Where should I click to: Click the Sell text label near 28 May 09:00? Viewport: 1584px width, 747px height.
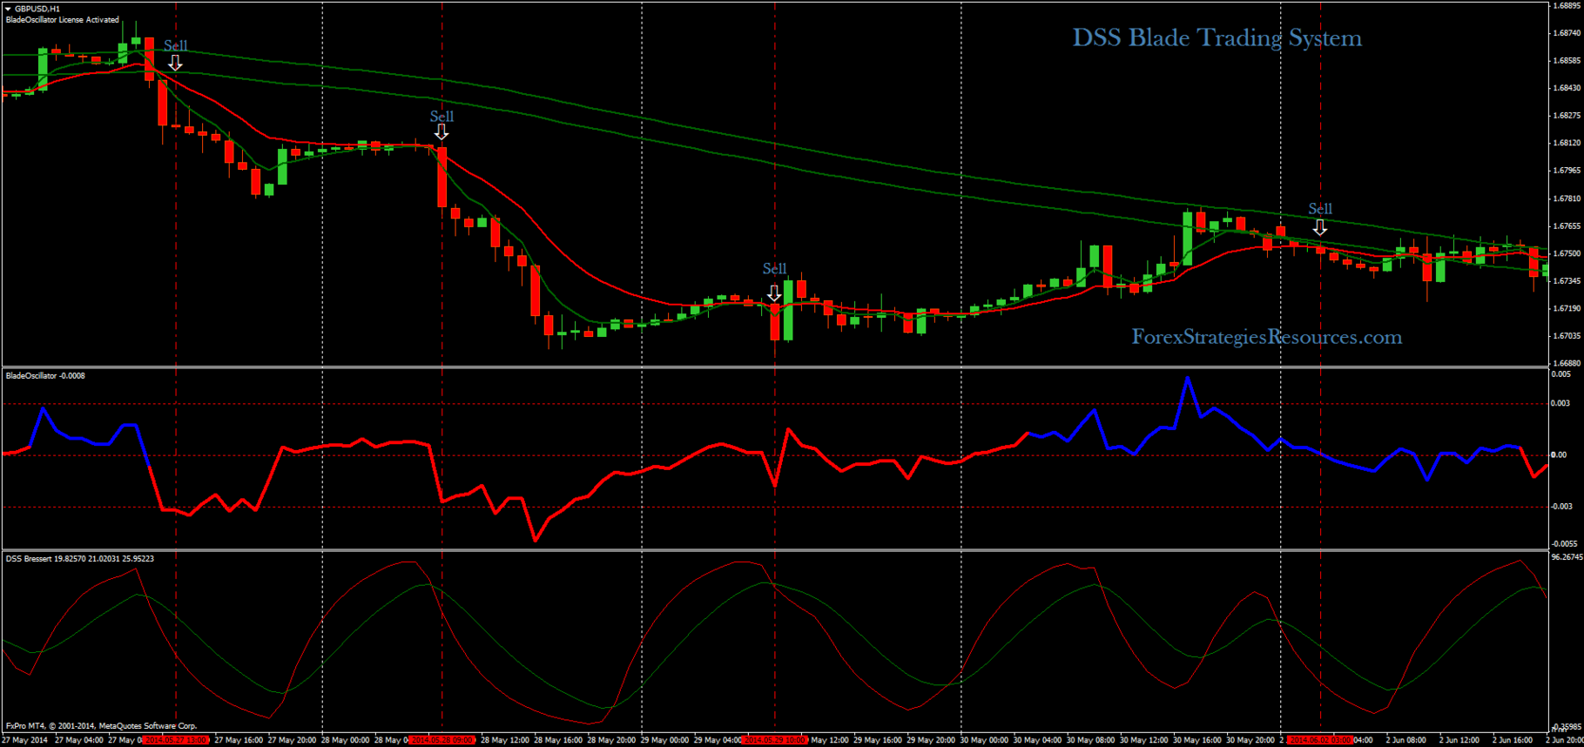(441, 116)
